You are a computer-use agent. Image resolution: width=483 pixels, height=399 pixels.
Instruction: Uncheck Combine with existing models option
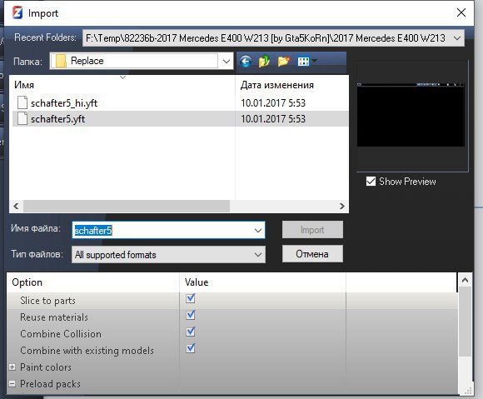coord(191,348)
